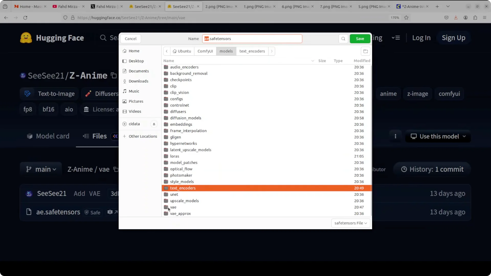
Task: Go to Downloads in the sidebar
Action: coord(140,81)
